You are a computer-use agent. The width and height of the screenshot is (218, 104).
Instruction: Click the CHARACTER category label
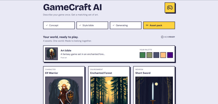tap(50, 69)
